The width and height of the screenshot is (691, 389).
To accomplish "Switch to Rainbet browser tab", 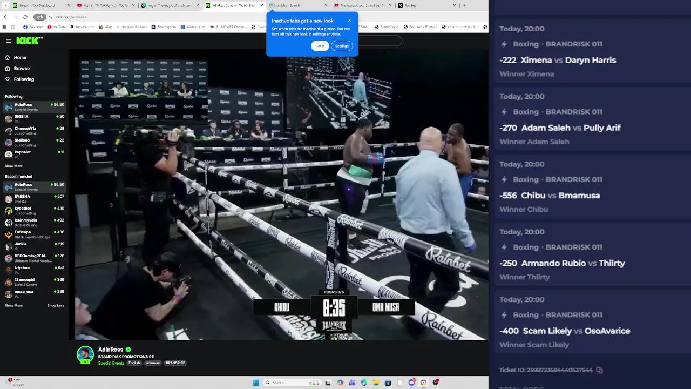I will pos(427,5).
